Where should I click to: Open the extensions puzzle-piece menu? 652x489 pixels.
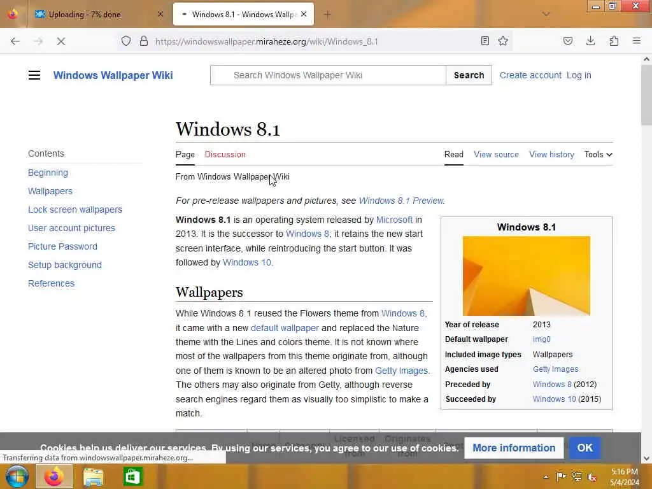[x=614, y=41]
